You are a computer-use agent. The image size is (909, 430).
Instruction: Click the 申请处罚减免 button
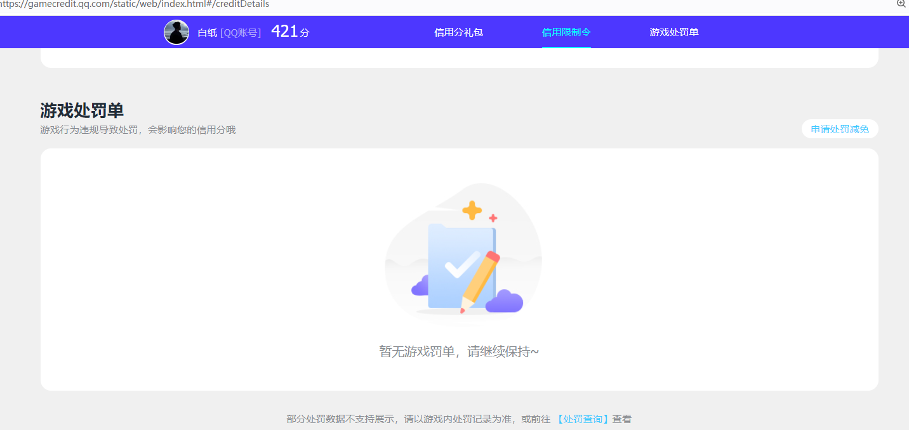(839, 128)
